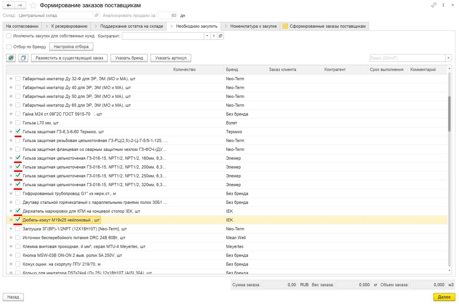The image size is (459, 304).
Task: Add this form to favorites with star
Action: coord(33,5)
